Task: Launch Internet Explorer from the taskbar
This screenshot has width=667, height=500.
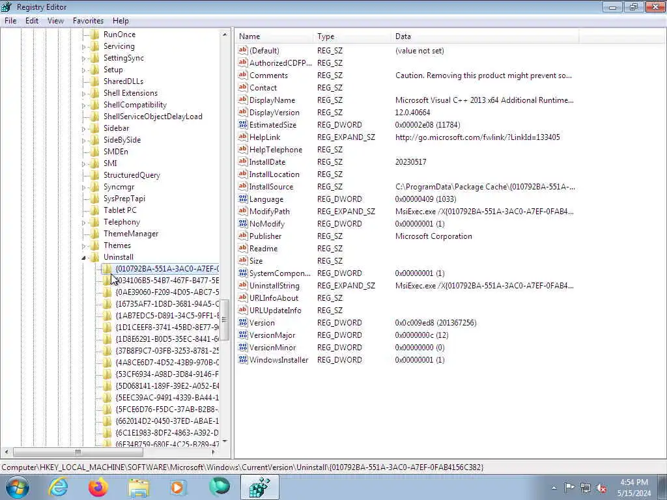Action: coord(57,487)
